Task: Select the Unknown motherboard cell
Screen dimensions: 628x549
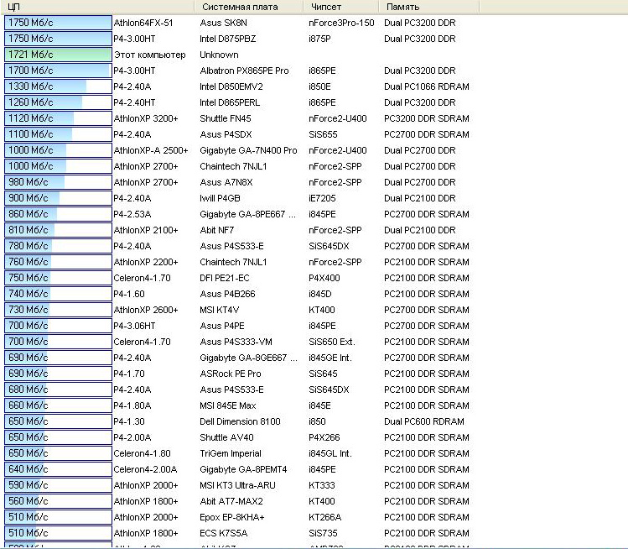Action: (x=219, y=55)
